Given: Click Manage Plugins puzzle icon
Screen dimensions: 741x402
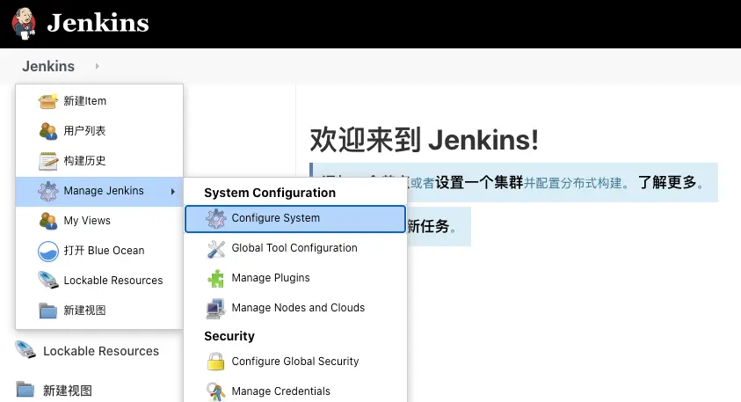Looking at the screenshot, I should pos(216,279).
